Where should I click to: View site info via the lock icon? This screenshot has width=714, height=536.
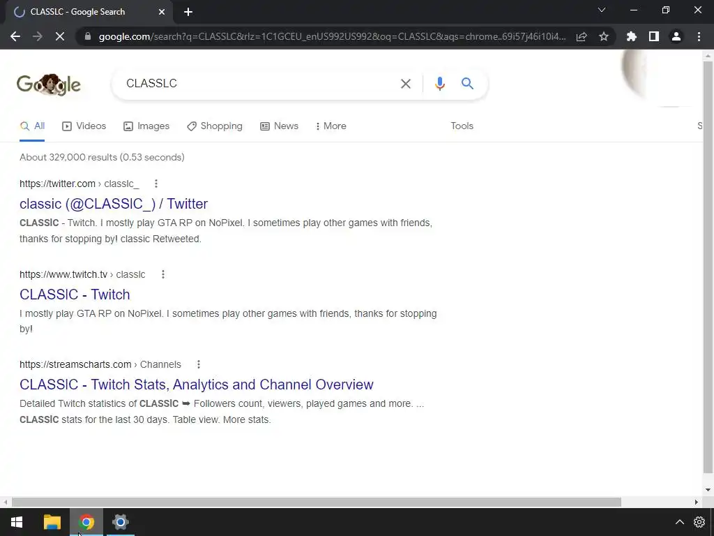(x=88, y=36)
